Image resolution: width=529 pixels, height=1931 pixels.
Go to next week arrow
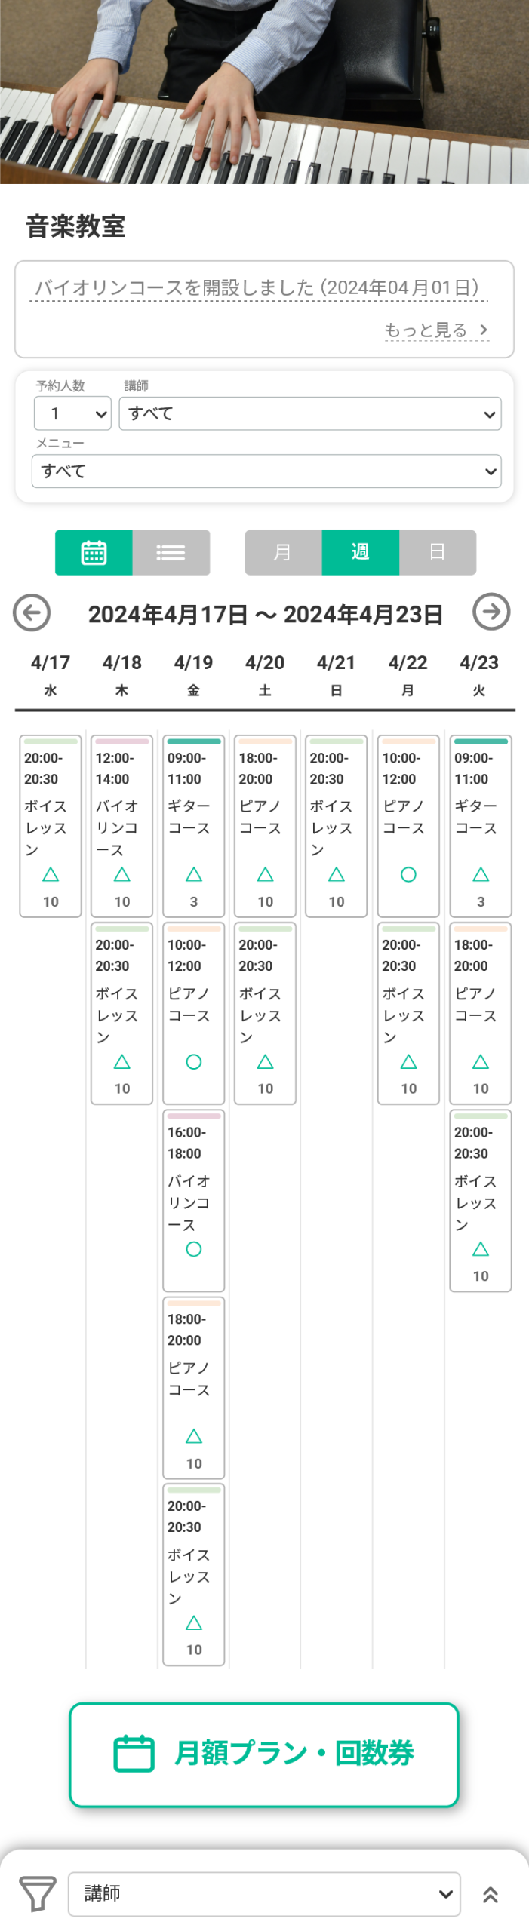coord(491,612)
